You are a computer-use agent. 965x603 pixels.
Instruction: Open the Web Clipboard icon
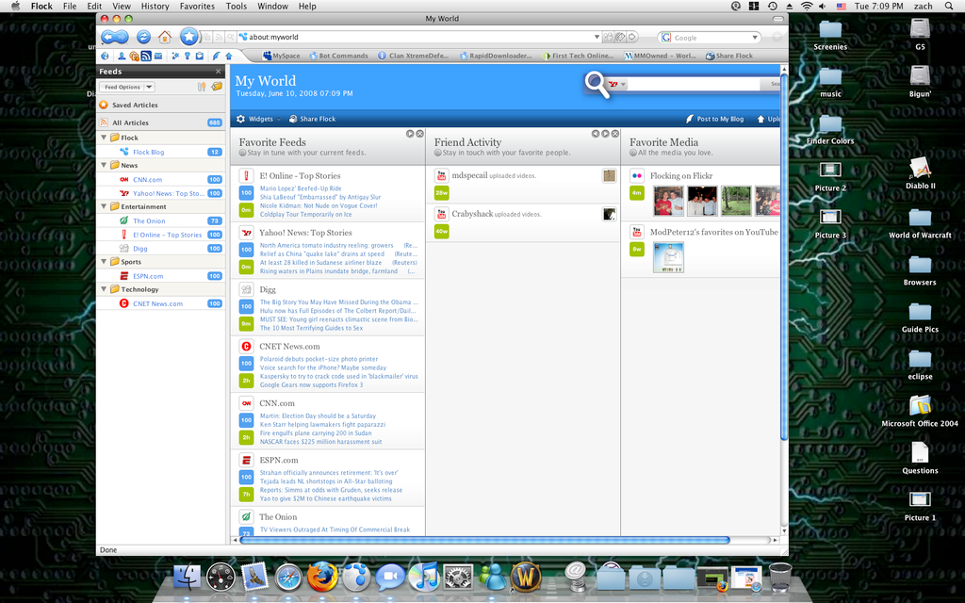point(200,56)
